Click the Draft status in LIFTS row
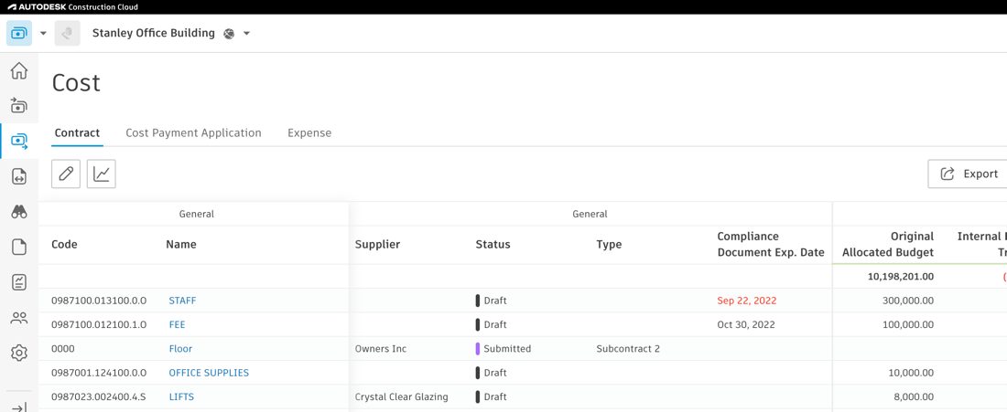 [x=492, y=397]
